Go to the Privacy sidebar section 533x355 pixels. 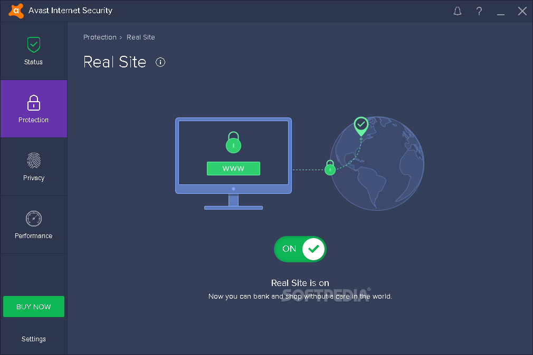[x=34, y=167]
